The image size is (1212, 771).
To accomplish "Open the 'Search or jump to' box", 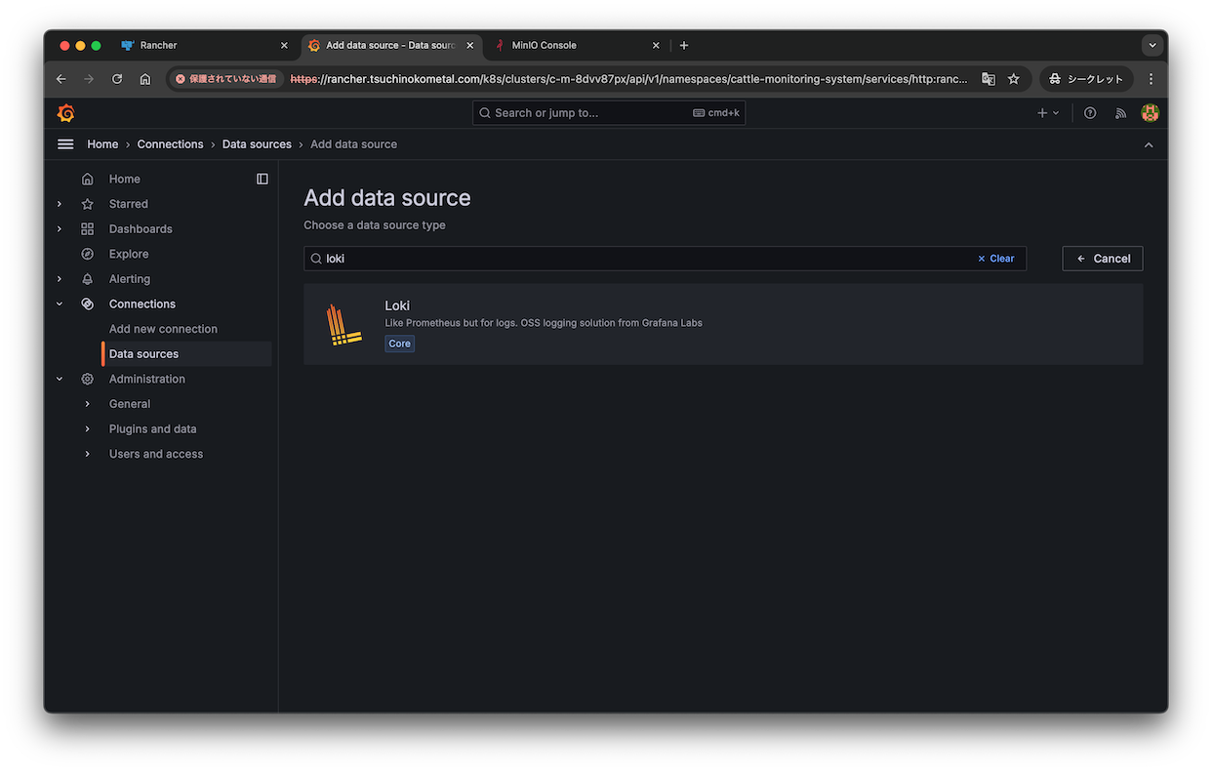I will [x=609, y=113].
